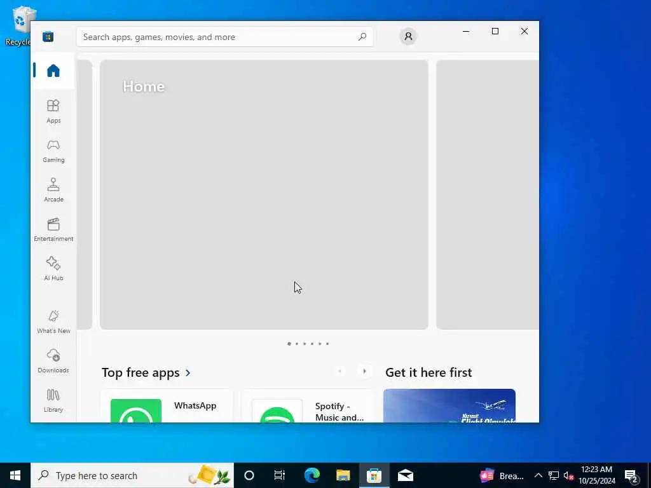This screenshot has width=651, height=488.
Task: Launch Microsoft Edge from taskbar
Action: click(312, 475)
